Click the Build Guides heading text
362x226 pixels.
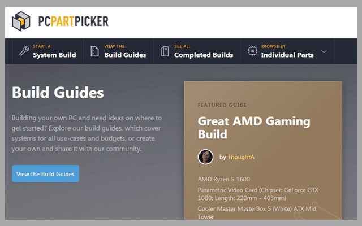tap(58, 93)
